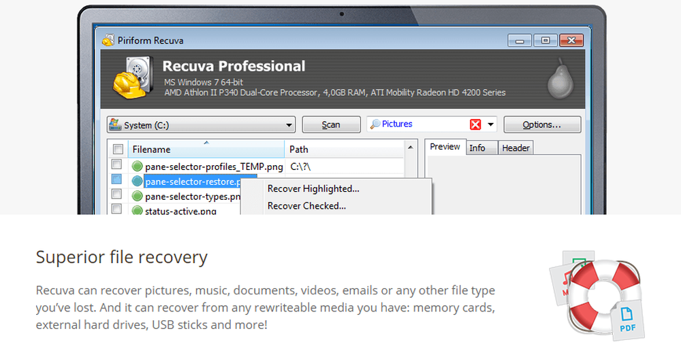Choose Recover Highlighted... from context menu

(313, 189)
